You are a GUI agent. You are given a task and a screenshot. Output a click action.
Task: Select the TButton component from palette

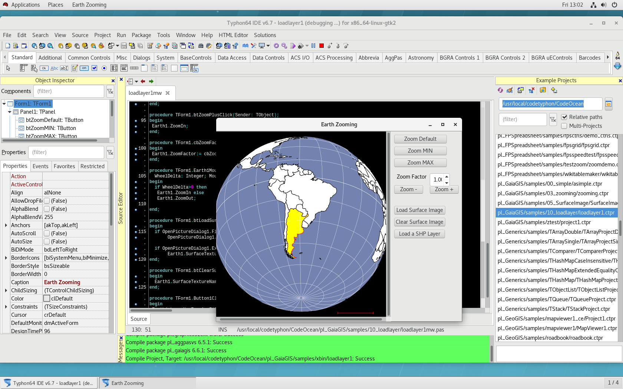[x=44, y=68]
